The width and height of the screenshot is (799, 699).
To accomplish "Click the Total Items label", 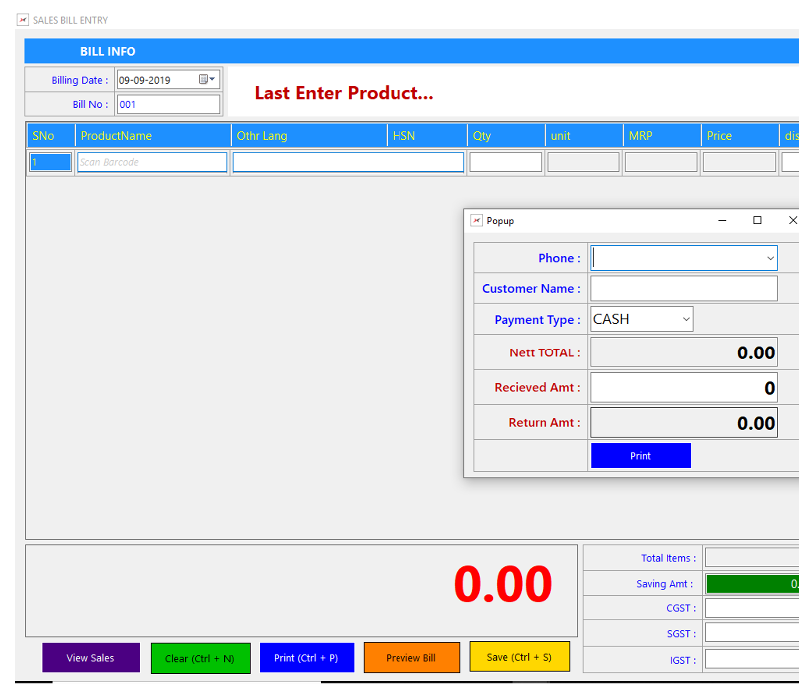I will [668, 558].
